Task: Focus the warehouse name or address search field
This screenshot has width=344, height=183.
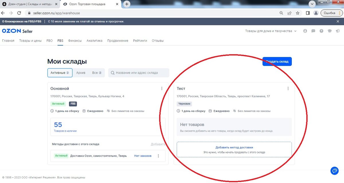Action: tap(139, 73)
